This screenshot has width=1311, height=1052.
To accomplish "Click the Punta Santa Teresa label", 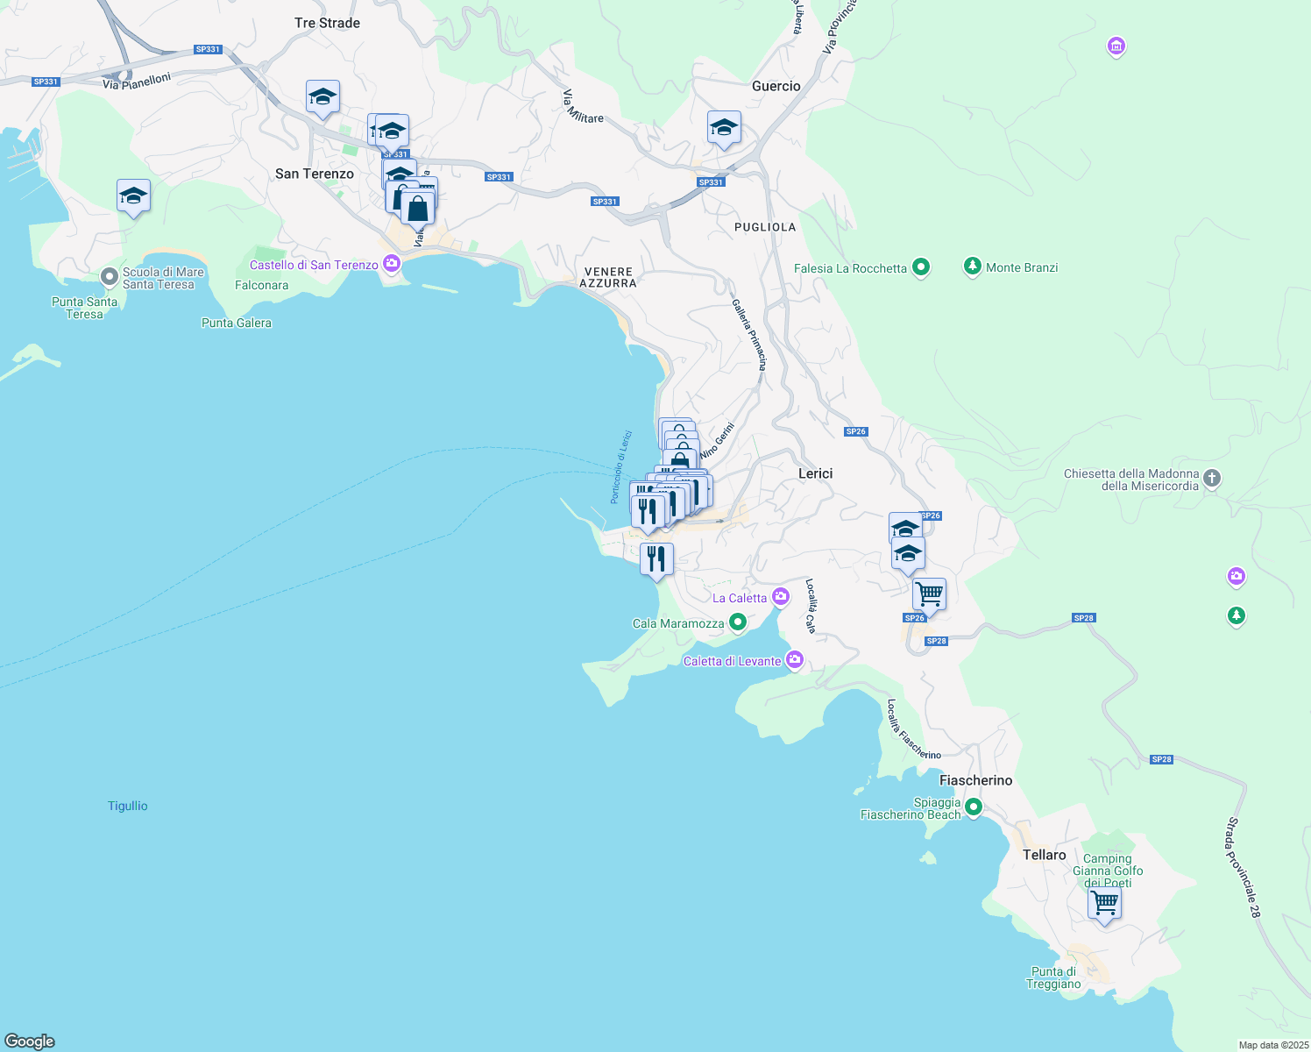I will click(85, 308).
